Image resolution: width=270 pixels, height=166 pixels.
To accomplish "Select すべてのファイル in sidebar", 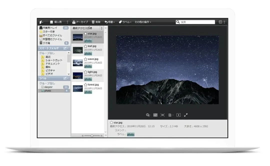I will [54, 36].
